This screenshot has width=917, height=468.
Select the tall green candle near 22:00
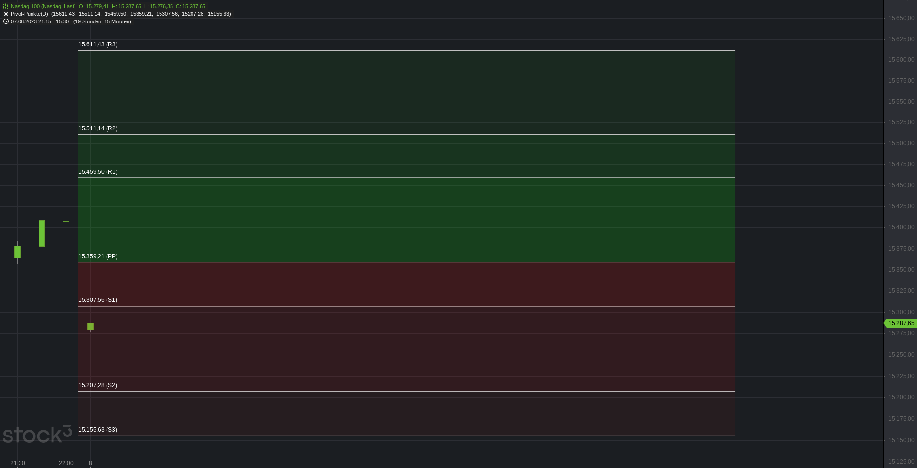coord(42,234)
